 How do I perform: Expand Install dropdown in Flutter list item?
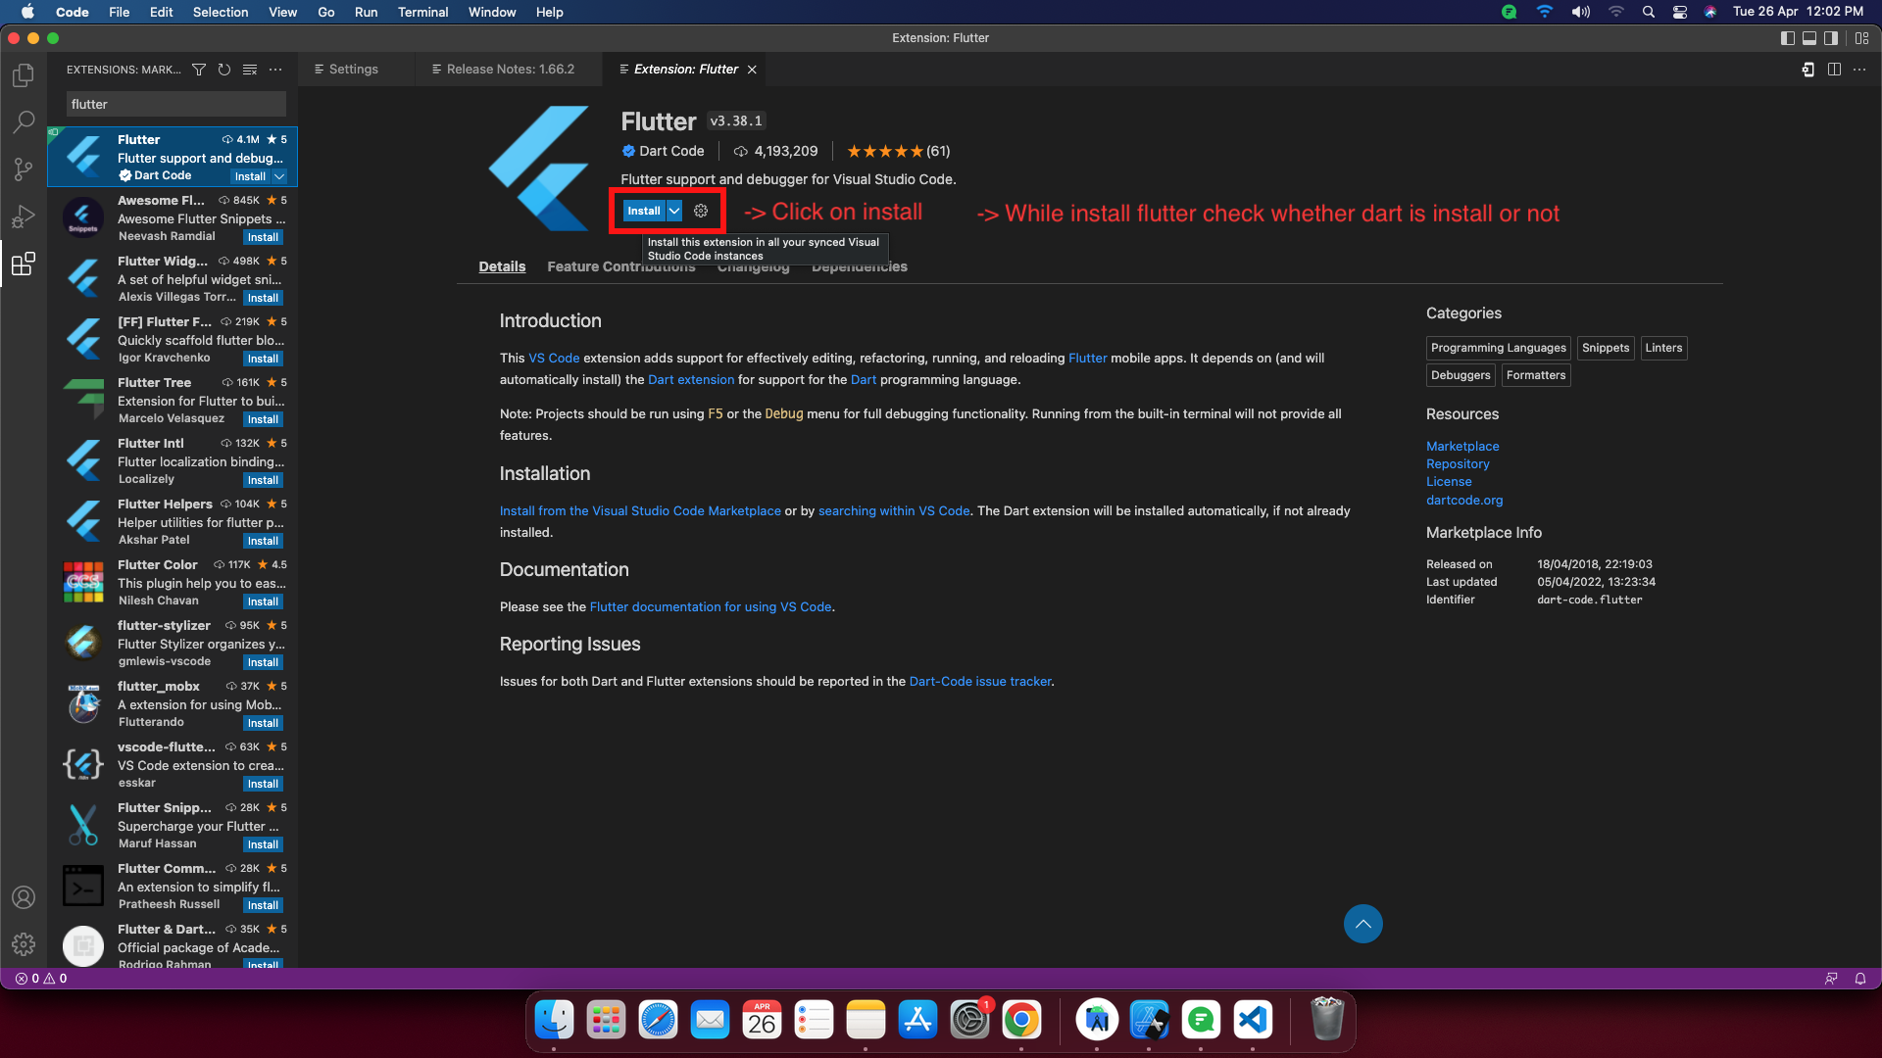(279, 176)
